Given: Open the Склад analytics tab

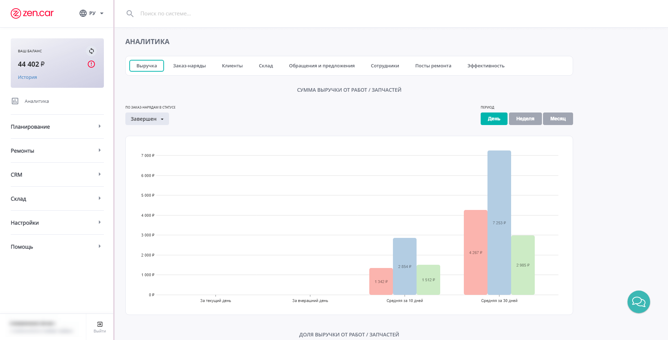Looking at the screenshot, I should [x=266, y=66].
